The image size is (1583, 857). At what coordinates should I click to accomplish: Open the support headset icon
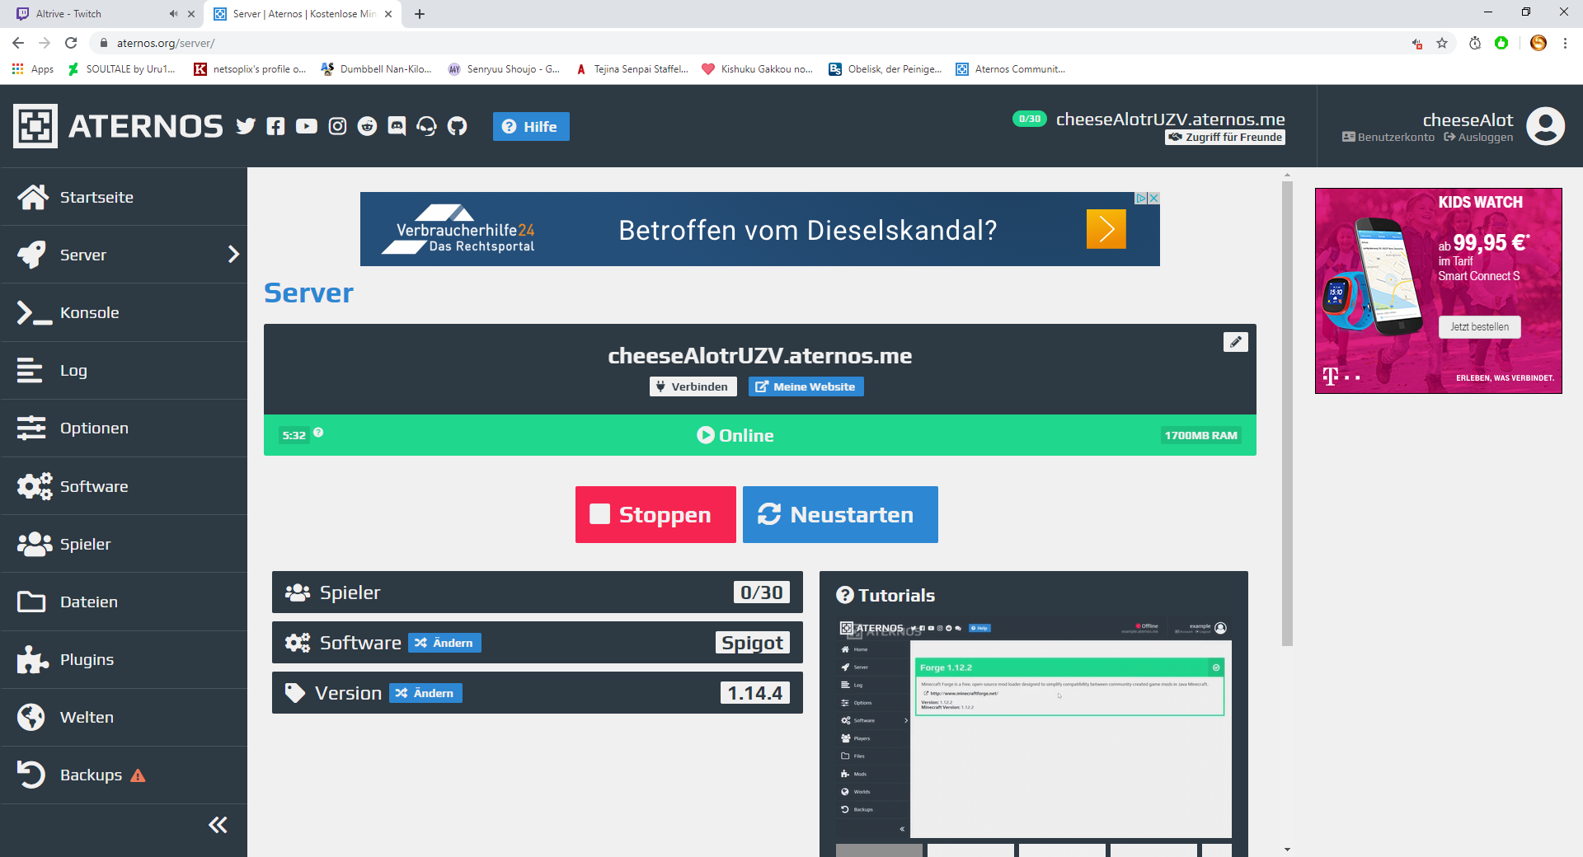(x=426, y=126)
